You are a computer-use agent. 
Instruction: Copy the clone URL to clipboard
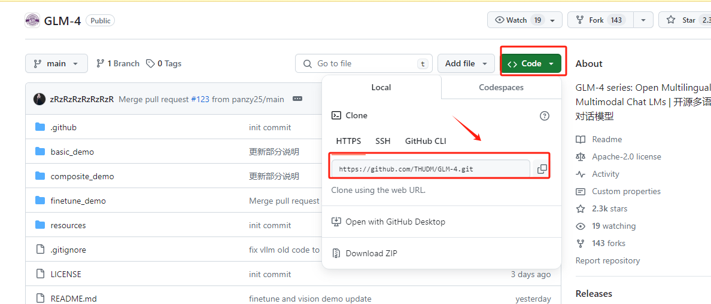(542, 169)
